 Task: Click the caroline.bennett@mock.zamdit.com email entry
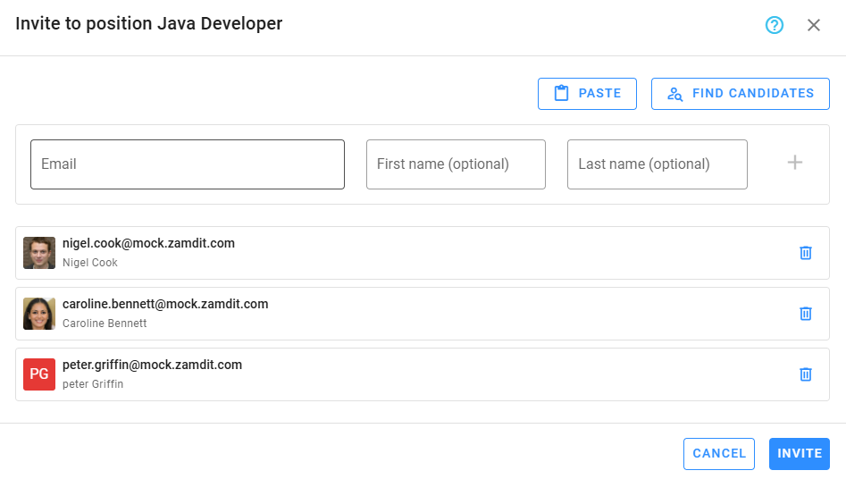(x=165, y=304)
